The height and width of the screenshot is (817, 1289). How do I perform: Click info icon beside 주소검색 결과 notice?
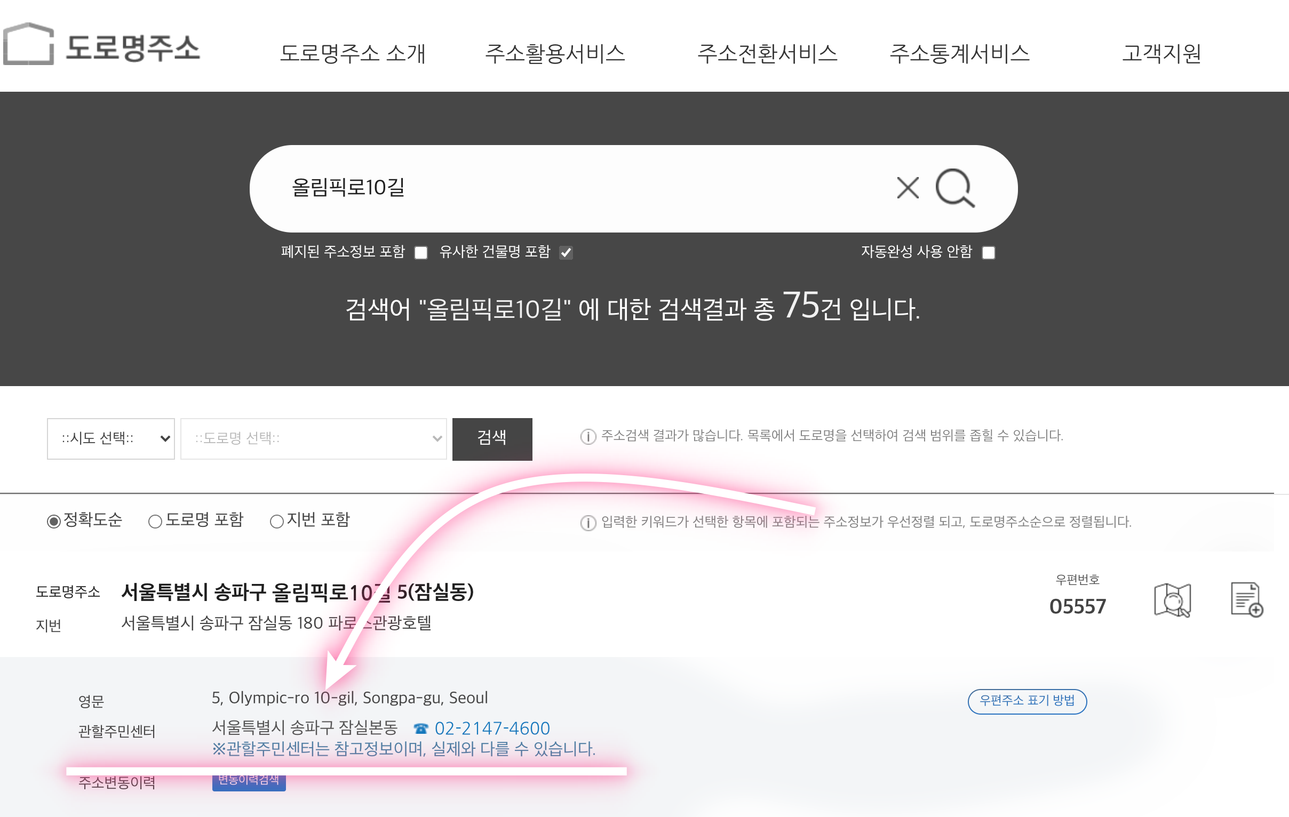click(x=588, y=437)
